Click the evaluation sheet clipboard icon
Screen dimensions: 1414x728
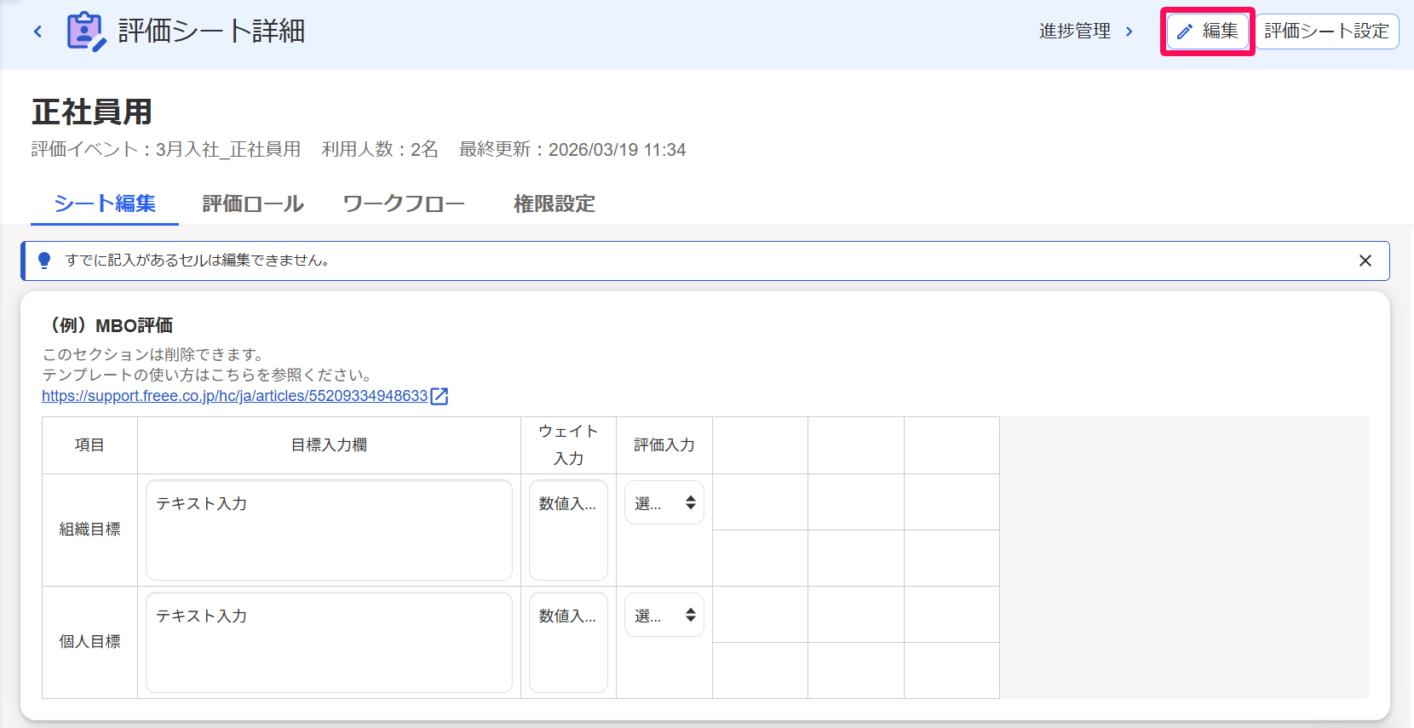86,32
